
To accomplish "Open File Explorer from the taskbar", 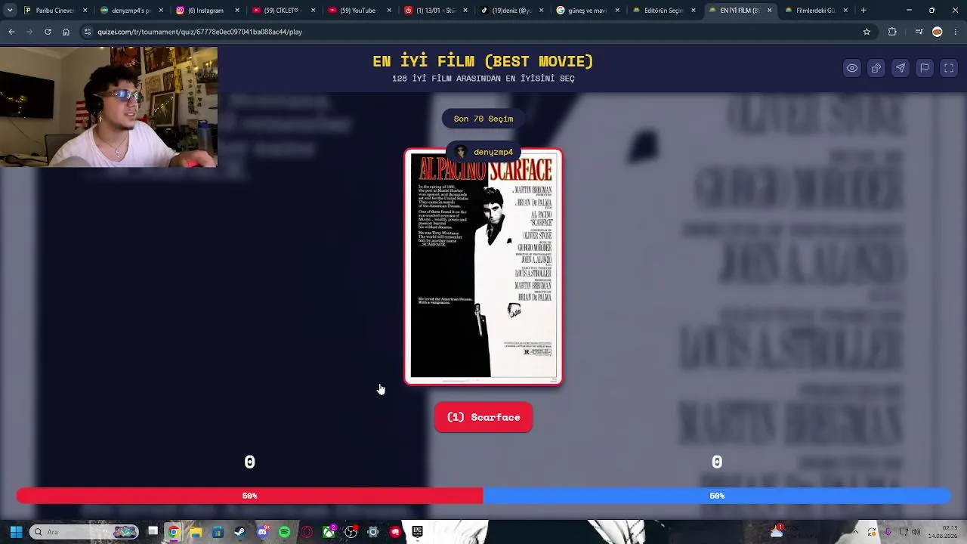I will 196,532.
